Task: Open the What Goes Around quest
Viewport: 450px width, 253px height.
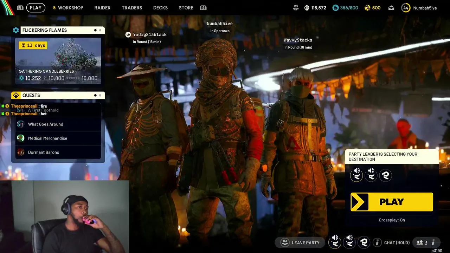Action: [x=58, y=124]
